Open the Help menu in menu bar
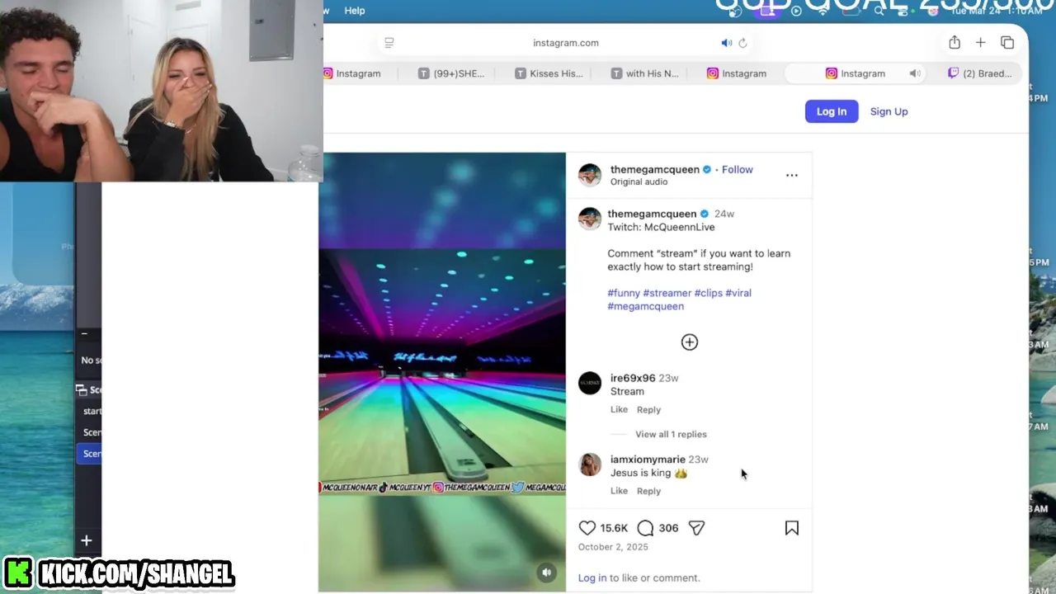 coord(355,11)
